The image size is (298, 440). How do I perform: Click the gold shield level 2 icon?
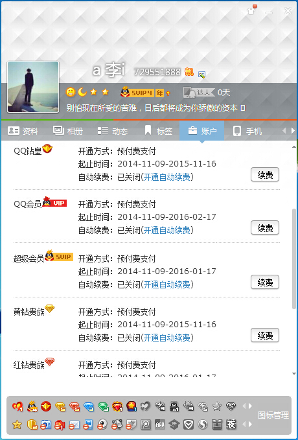(32, 425)
